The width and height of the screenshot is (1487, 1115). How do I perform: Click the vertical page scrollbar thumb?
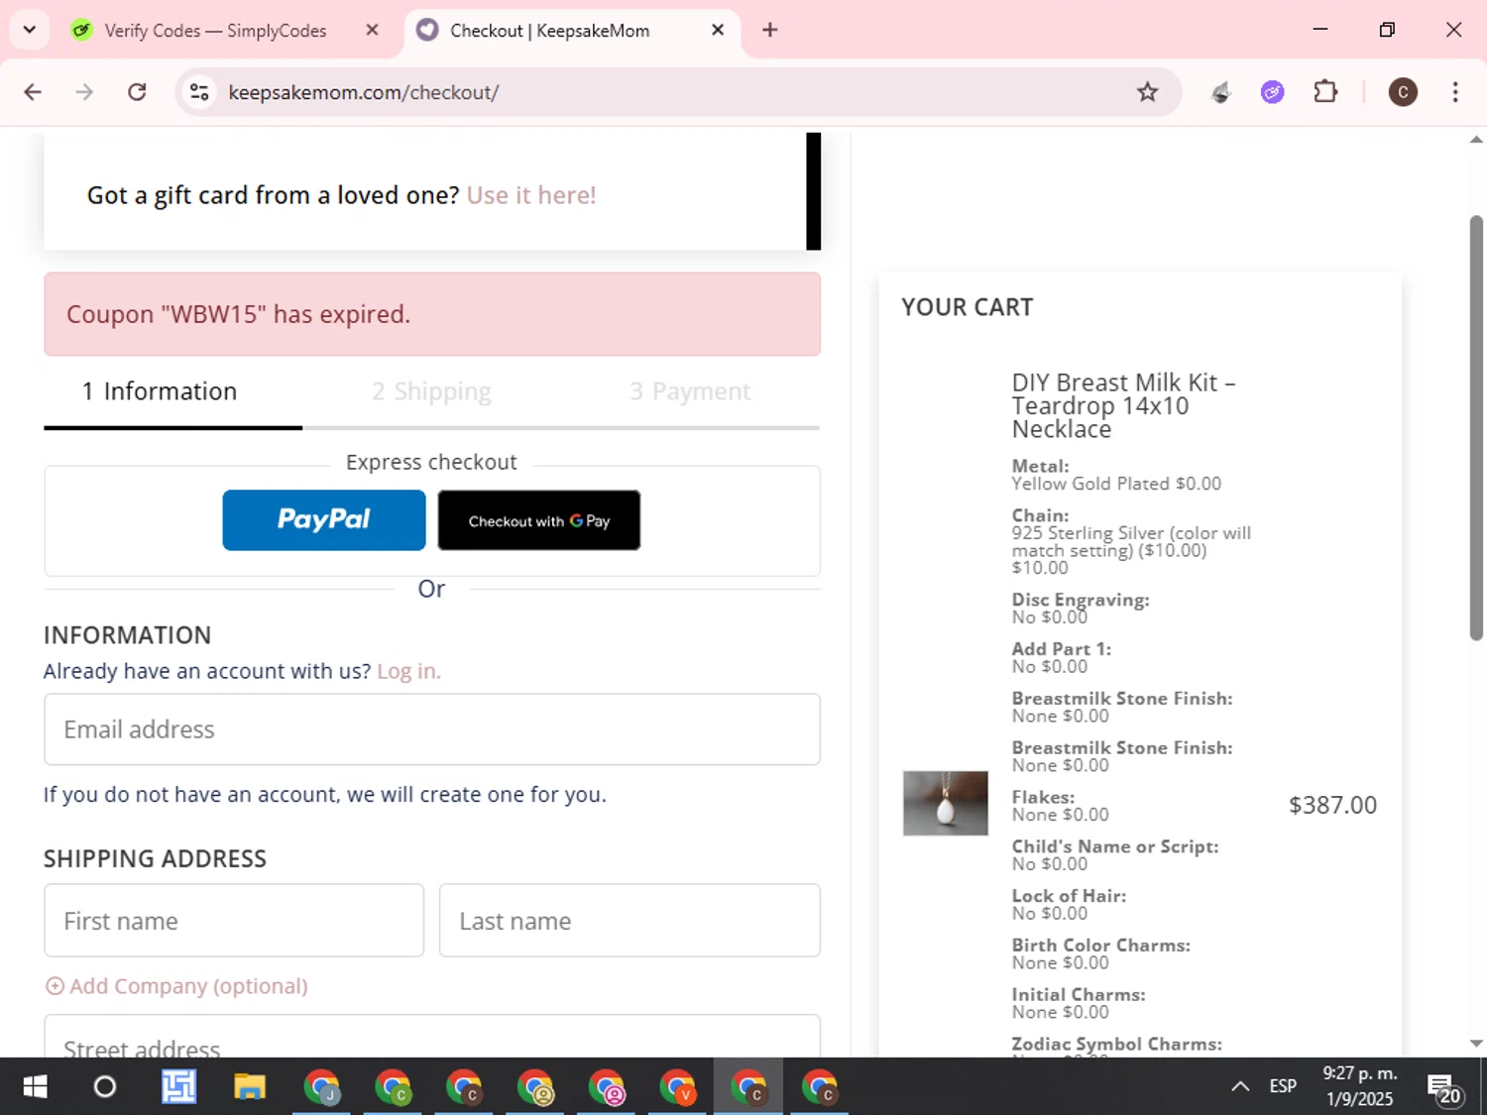click(x=1476, y=428)
